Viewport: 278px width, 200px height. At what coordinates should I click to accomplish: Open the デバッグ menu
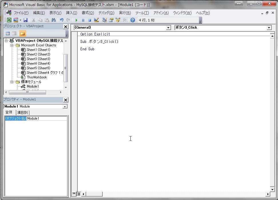[106, 13]
